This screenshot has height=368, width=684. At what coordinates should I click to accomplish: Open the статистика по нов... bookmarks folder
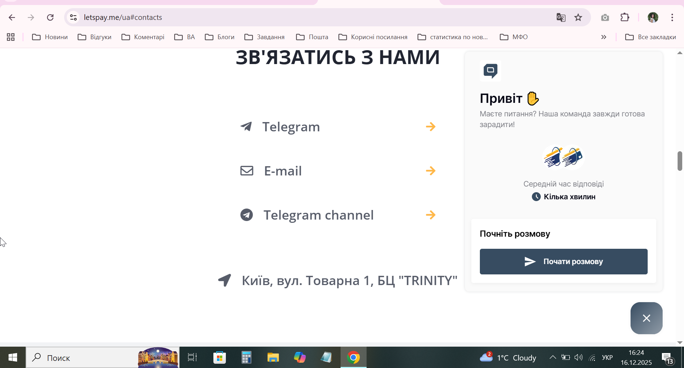point(453,37)
